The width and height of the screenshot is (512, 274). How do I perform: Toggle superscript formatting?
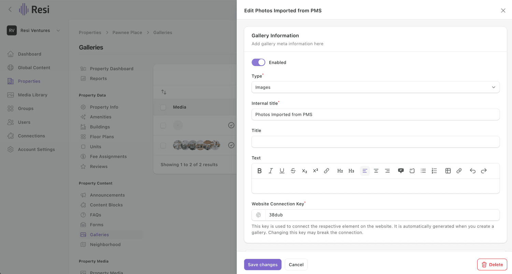coord(315,171)
